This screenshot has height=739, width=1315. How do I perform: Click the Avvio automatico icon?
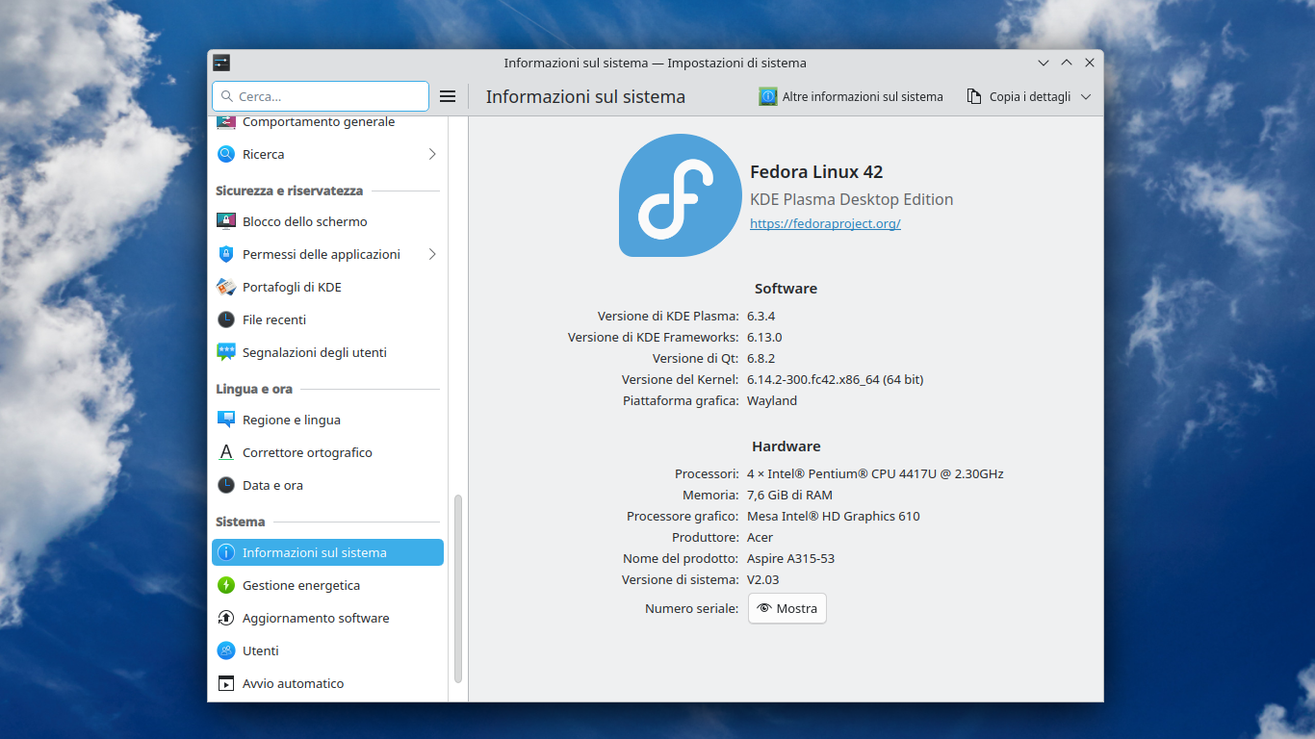[x=225, y=683]
